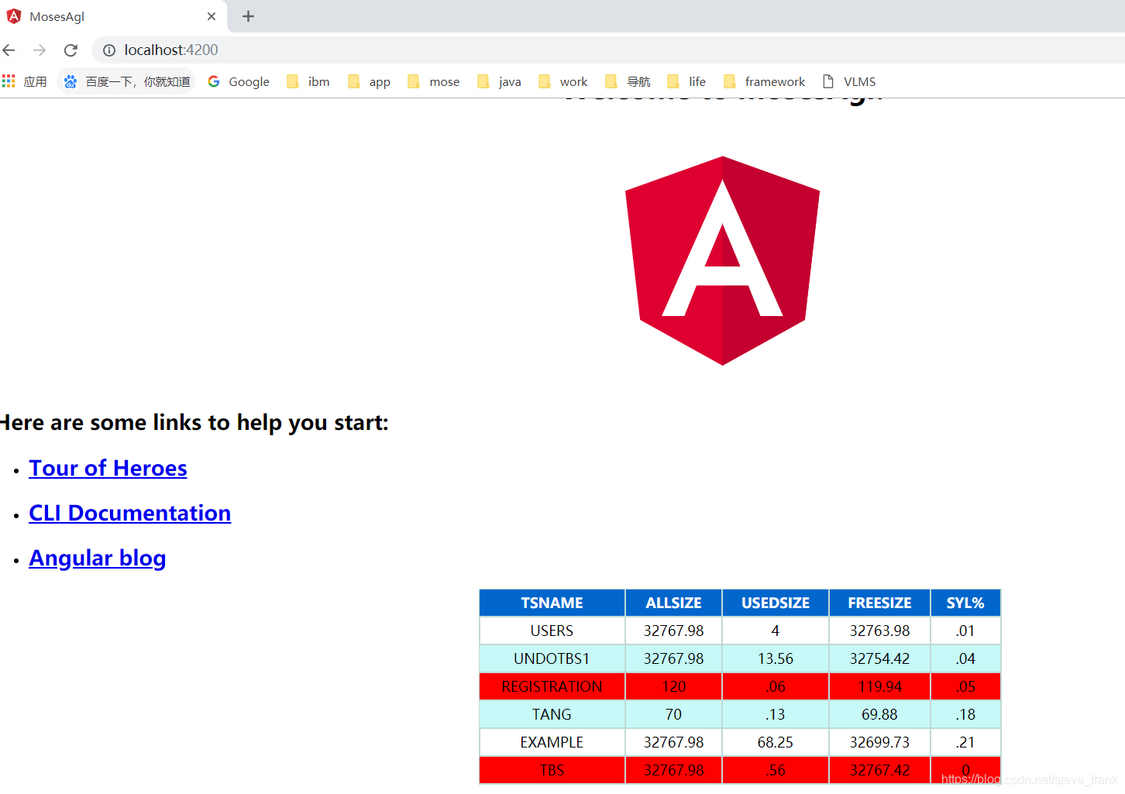Go forward with the forward arrow
Screen dimensions: 1125x794
tap(40, 50)
